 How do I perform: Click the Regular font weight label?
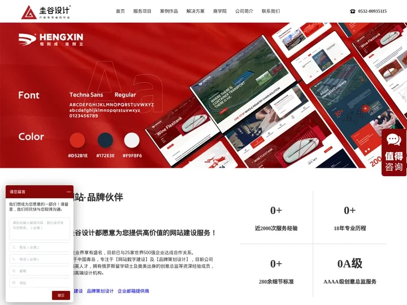point(125,95)
